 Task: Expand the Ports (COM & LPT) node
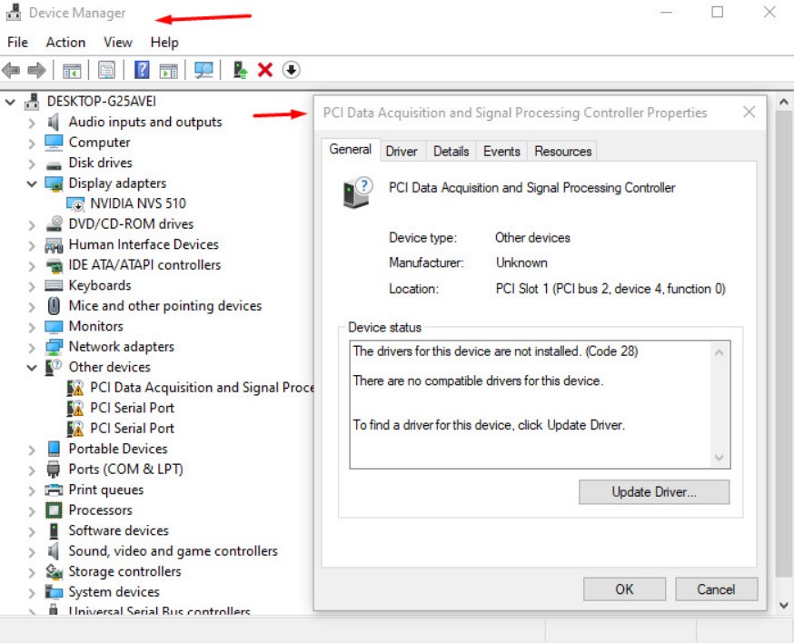32,470
